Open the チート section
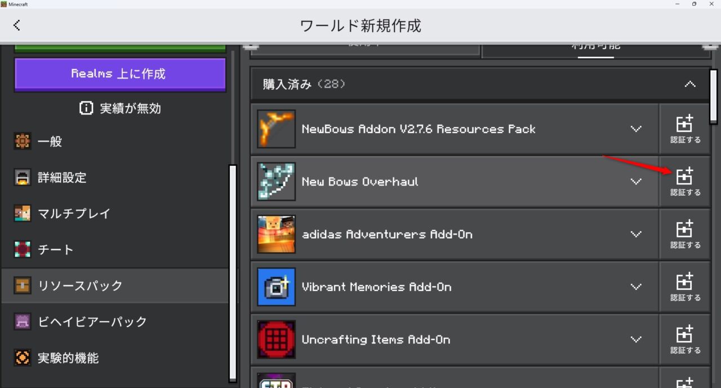 coord(115,250)
